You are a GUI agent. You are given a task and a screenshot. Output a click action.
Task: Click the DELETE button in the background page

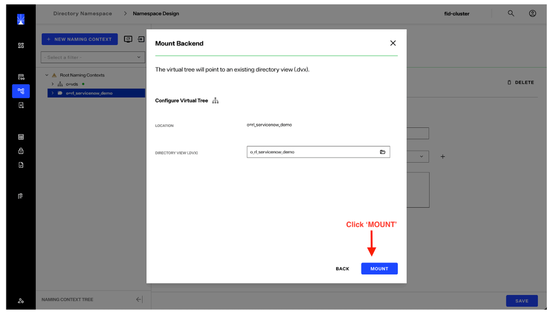point(521,82)
